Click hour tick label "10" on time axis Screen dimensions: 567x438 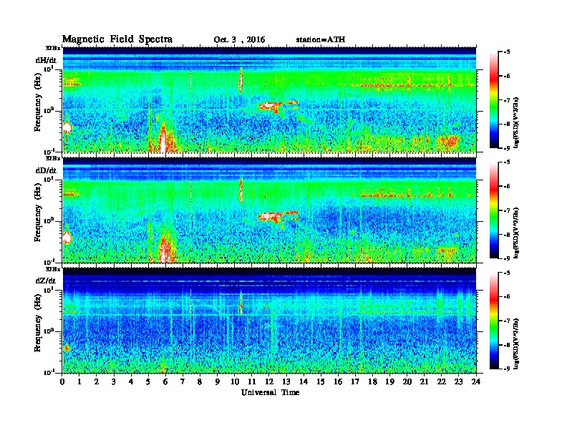tap(235, 381)
